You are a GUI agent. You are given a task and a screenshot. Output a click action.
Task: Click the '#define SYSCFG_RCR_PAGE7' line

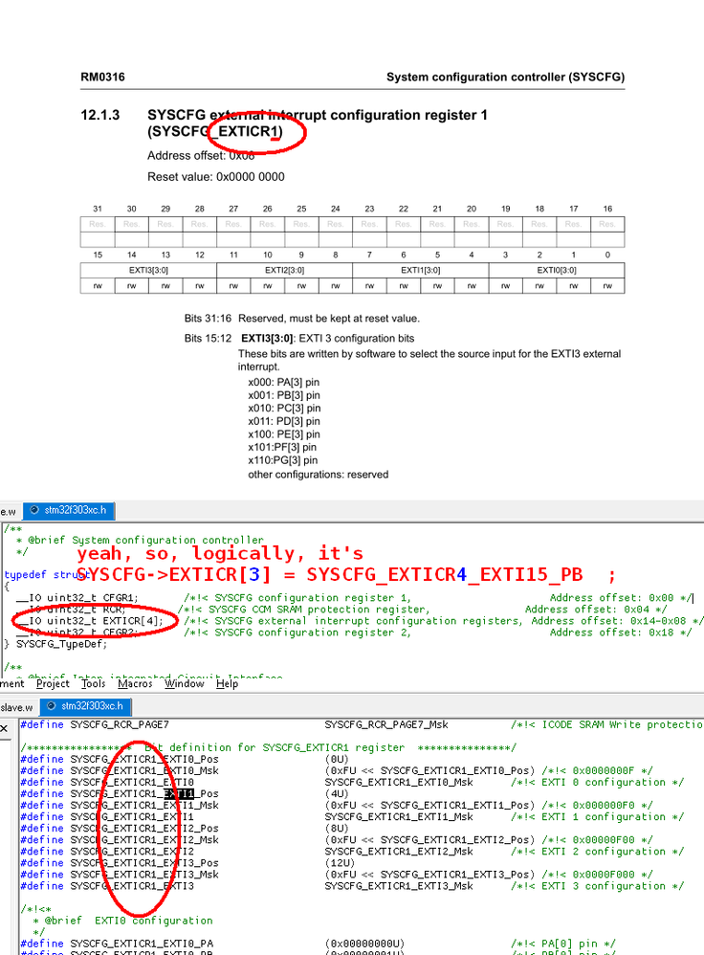95,724
